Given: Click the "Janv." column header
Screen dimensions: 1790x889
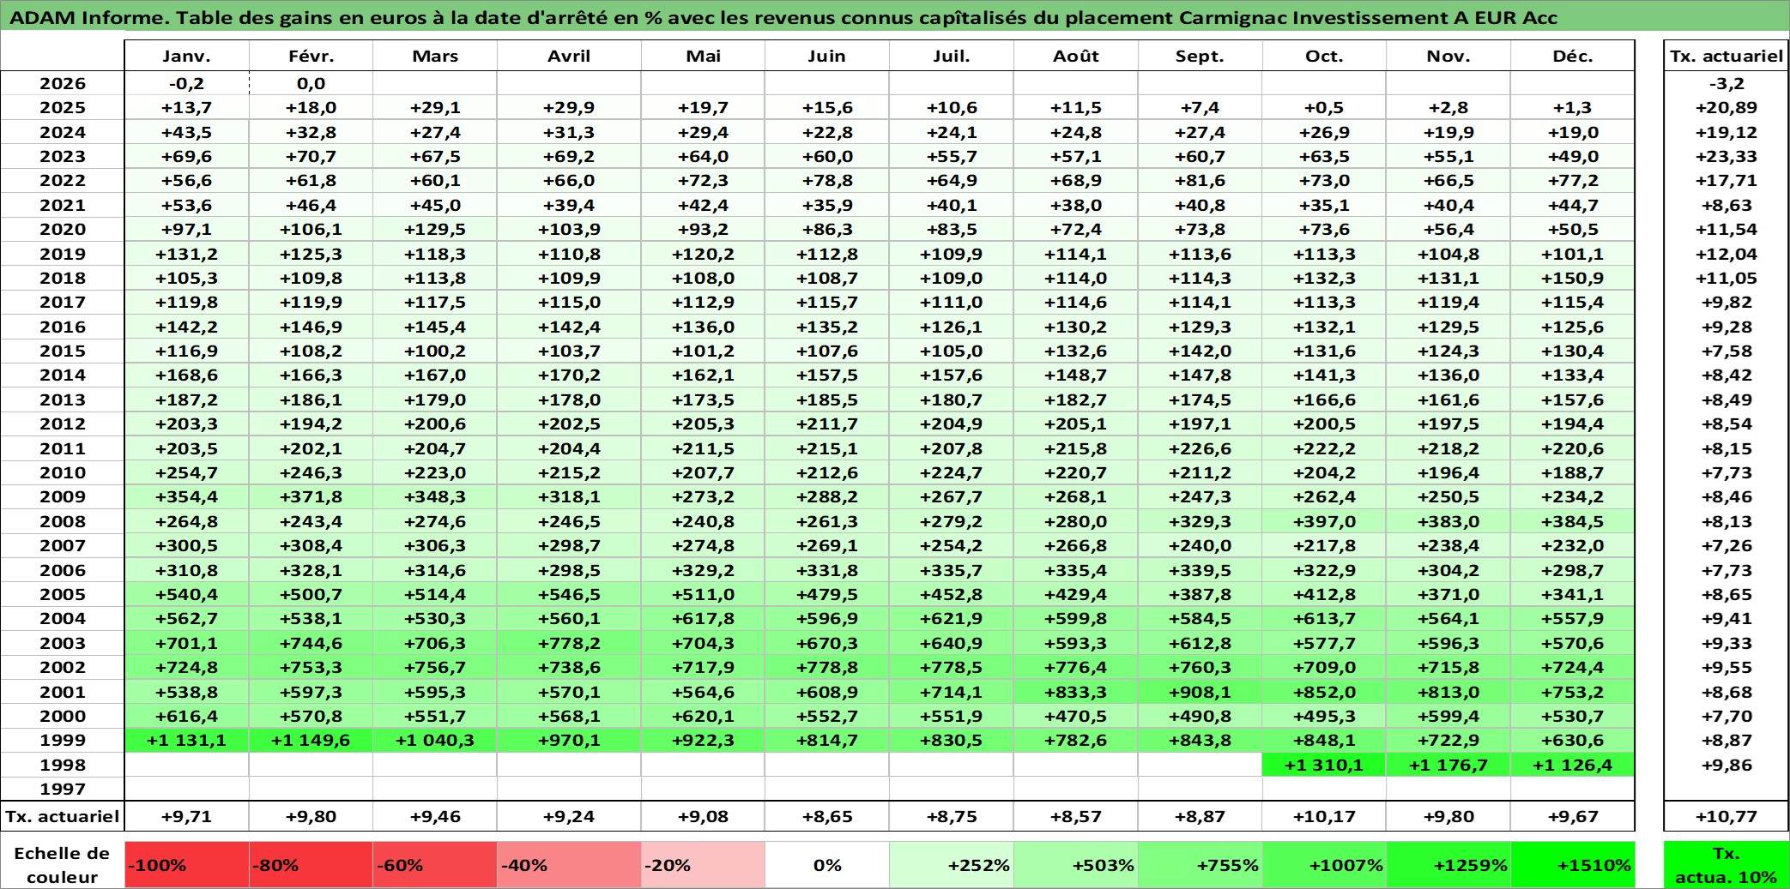Looking at the screenshot, I should 187,56.
